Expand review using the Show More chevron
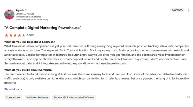This screenshot has width=193, height=107. pyautogui.click(x=21, y=89)
